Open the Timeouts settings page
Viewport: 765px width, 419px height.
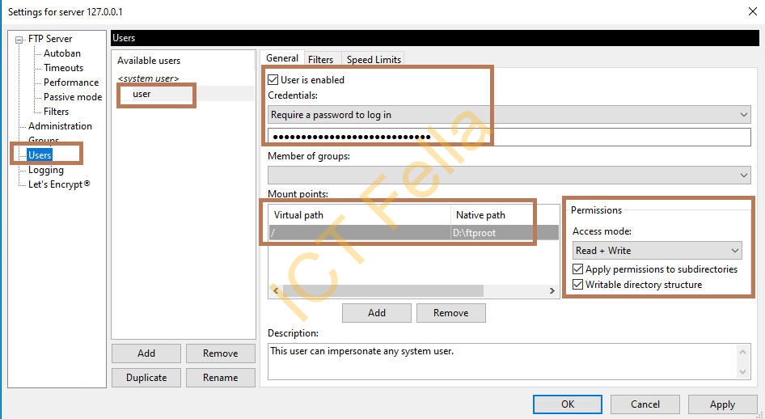click(63, 68)
